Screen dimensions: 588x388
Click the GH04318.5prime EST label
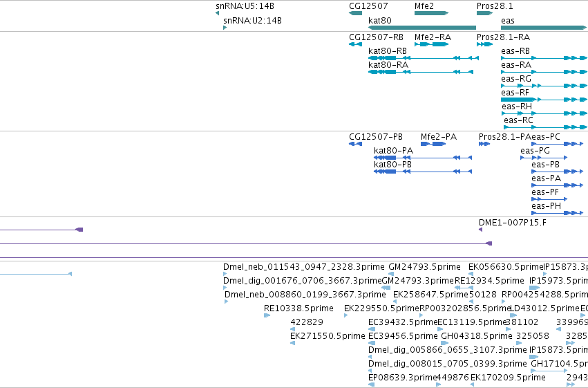click(x=476, y=336)
